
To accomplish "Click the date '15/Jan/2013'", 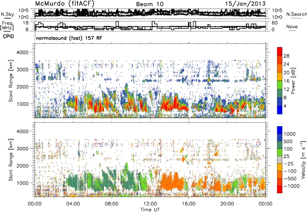I will pyautogui.click(x=245, y=4).
